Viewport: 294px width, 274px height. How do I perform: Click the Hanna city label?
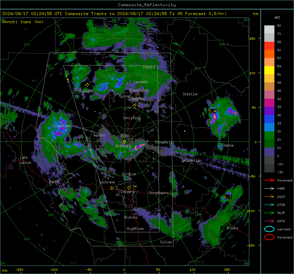point(228,145)
